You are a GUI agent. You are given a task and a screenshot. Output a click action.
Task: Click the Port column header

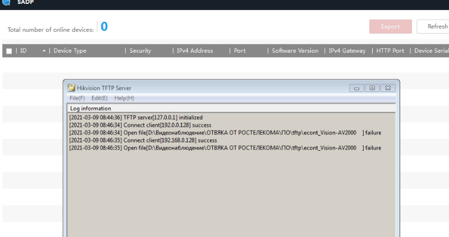click(240, 50)
